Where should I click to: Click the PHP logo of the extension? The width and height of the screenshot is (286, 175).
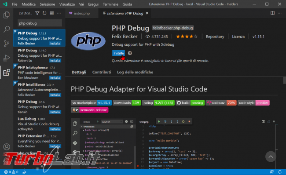[x=88, y=41]
